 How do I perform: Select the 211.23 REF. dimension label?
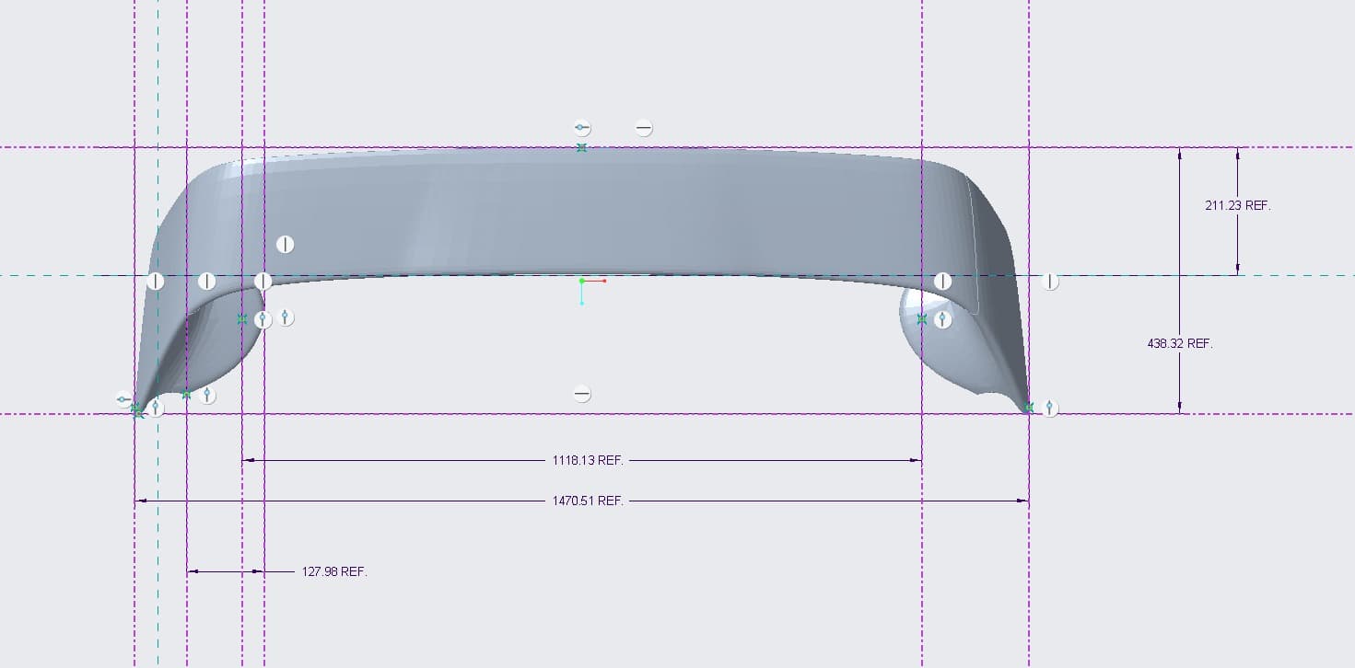tap(1237, 206)
